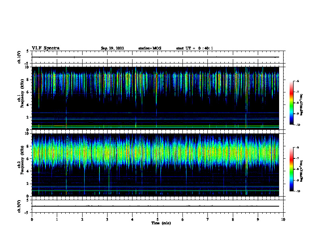Select the "start UT = 0 : 40: 1" text
Viewport: 319px width, 246px height.
click(195, 48)
